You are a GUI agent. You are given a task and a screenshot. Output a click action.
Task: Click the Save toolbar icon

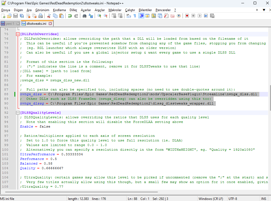[16, 16]
